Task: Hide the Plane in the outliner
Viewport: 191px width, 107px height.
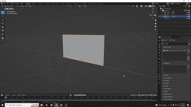Action: coord(187,16)
